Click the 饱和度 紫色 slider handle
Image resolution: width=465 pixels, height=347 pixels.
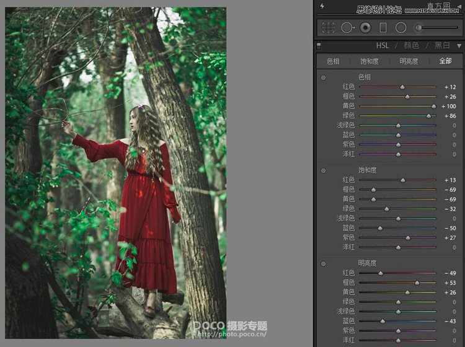[408, 238]
